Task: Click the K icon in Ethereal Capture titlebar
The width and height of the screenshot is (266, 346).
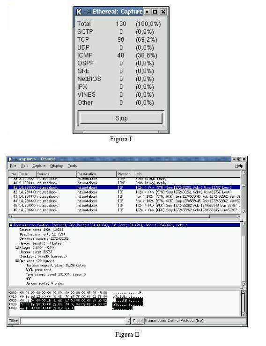Action: [x=79, y=12]
